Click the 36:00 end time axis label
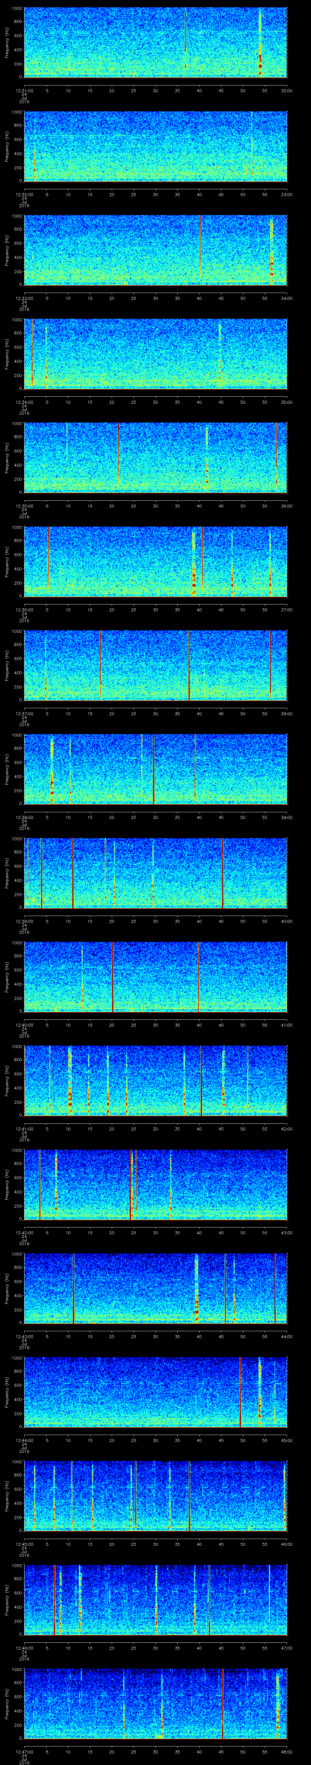Image resolution: width=311 pixels, height=1765 pixels. click(286, 505)
